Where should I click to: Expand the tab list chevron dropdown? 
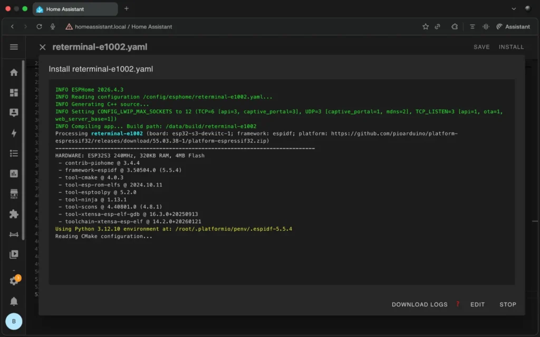pyautogui.click(x=514, y=8)
